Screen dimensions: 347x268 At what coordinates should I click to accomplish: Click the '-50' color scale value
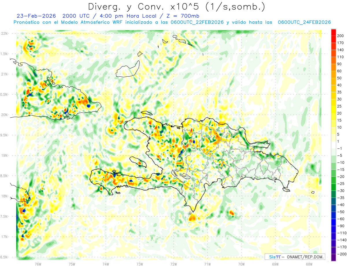tap(340, 212)
